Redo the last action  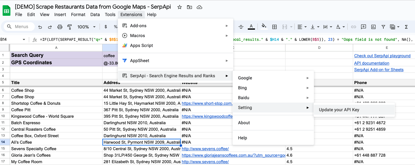(50, 27)
